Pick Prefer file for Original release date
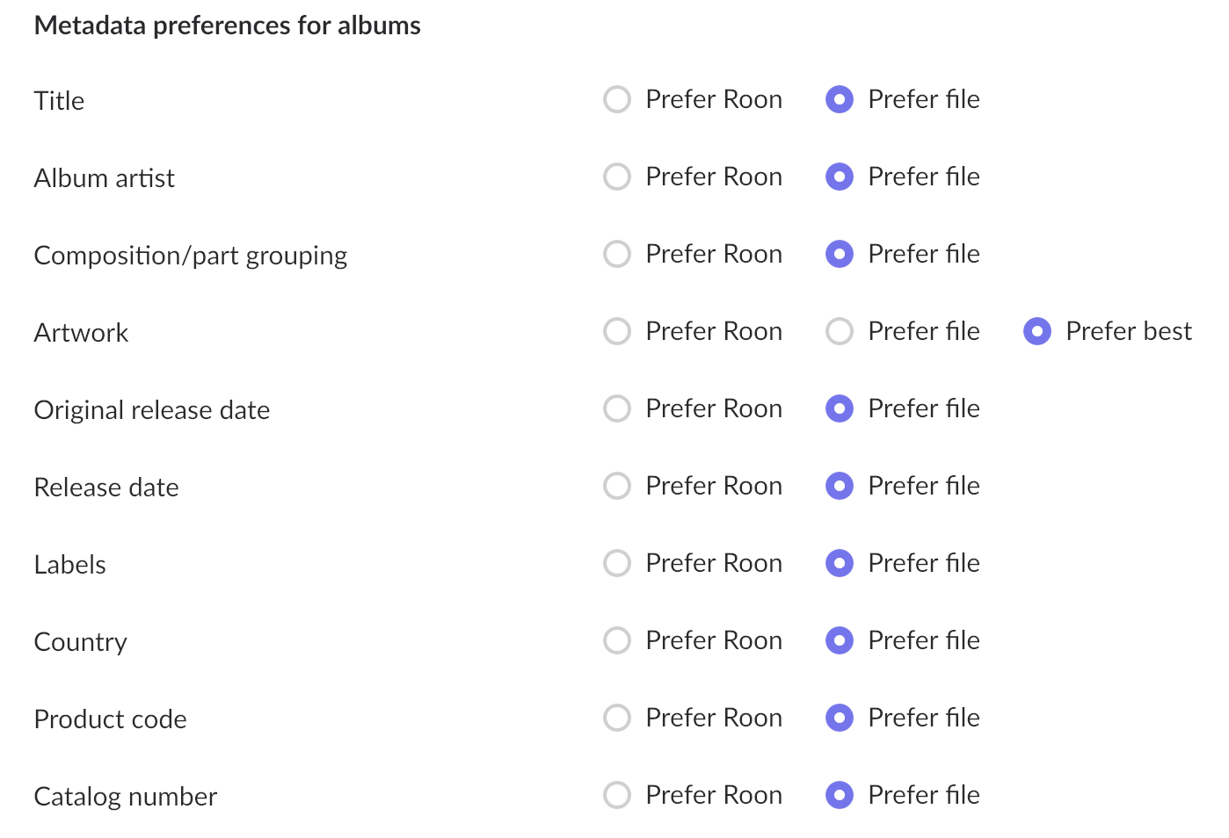Screen dimensions: 1229x838 tap(840, 408)
